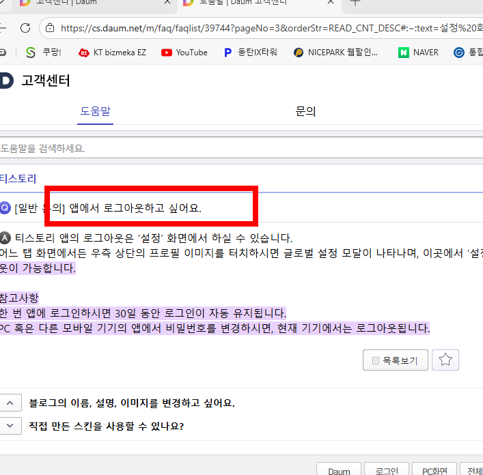Open the NICEPARK bookmark
This screenshot has height=475, width=483.
tap(335, 53)
